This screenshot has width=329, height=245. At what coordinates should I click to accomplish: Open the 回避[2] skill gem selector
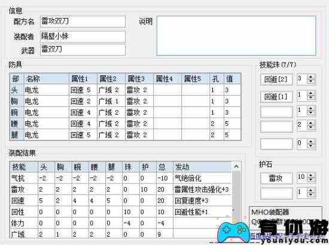tap(276, 79)
